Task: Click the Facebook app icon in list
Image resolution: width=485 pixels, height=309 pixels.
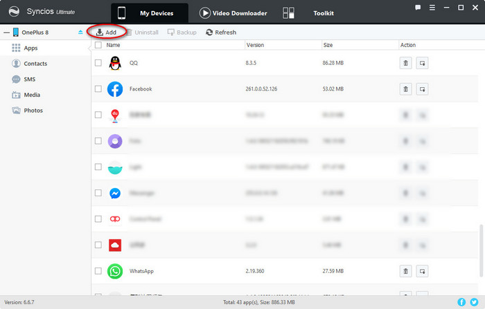Action: point(115,89)
